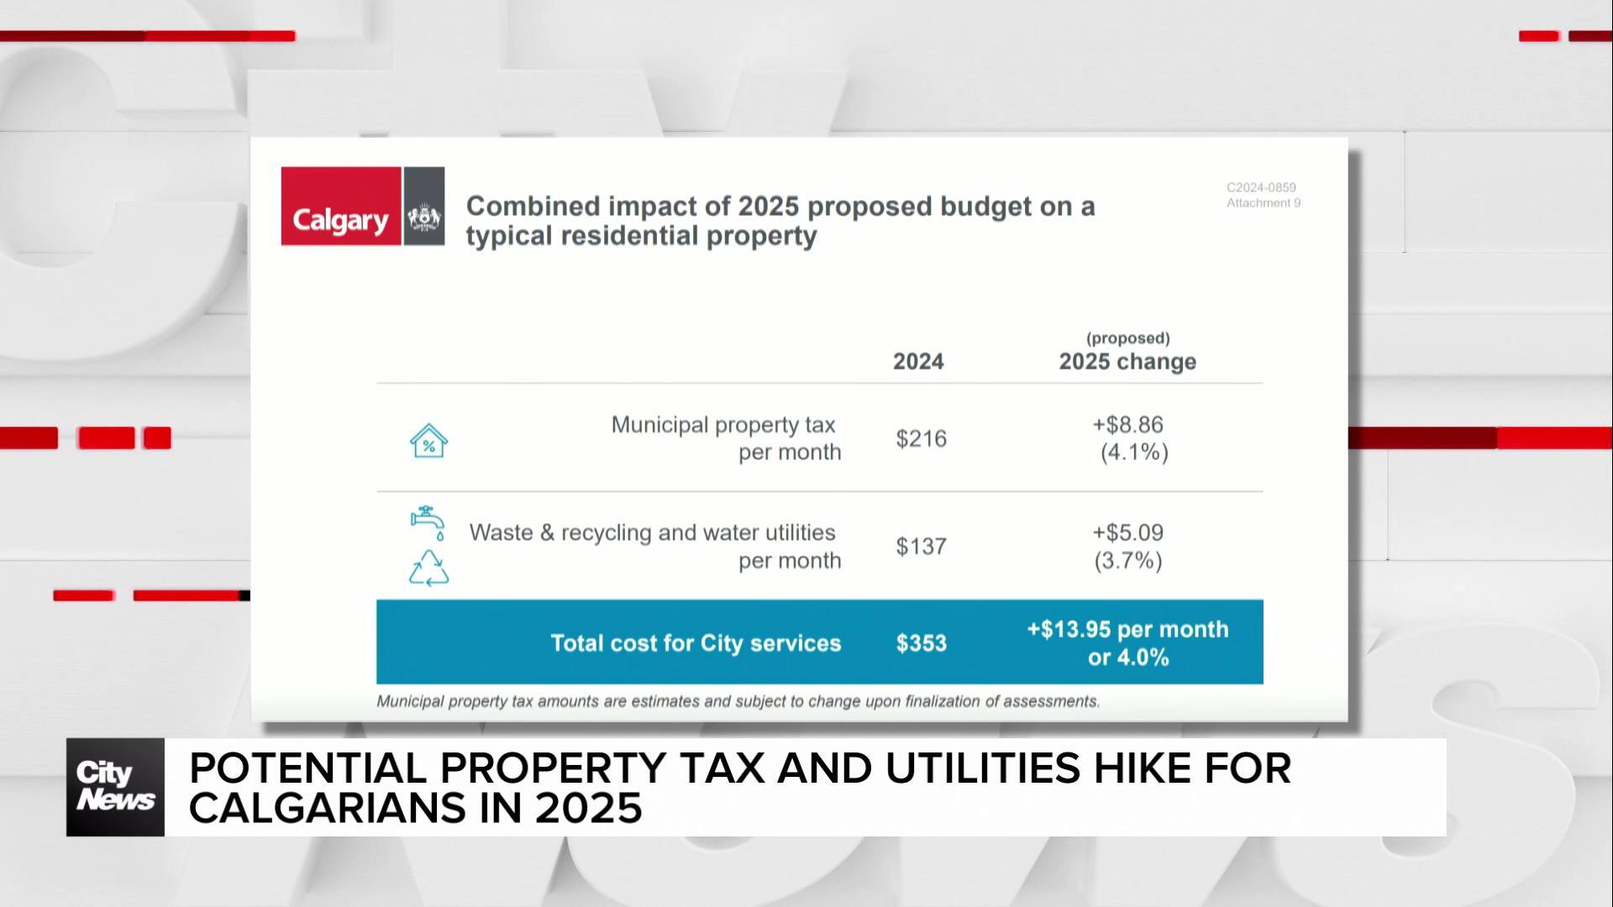Screen dimensions: 1613x907
Task: Click Total cost for City services label
Action: point(696,643)
